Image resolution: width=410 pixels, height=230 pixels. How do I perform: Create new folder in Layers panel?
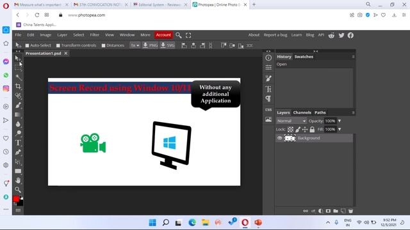pyautogui.click(x=336, y=211)
